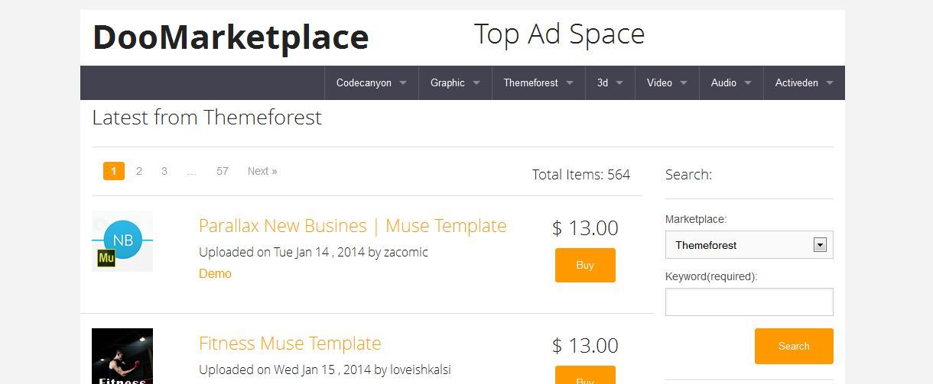Screen dimensions: 933x384
Task: Click the orange Search button
Action: click(794, 346)
